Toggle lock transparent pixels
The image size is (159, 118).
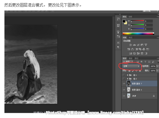(x=129, y=71)
